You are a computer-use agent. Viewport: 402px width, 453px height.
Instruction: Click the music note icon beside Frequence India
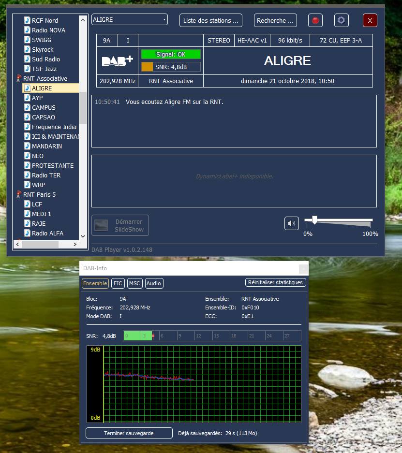coord(27,127)
